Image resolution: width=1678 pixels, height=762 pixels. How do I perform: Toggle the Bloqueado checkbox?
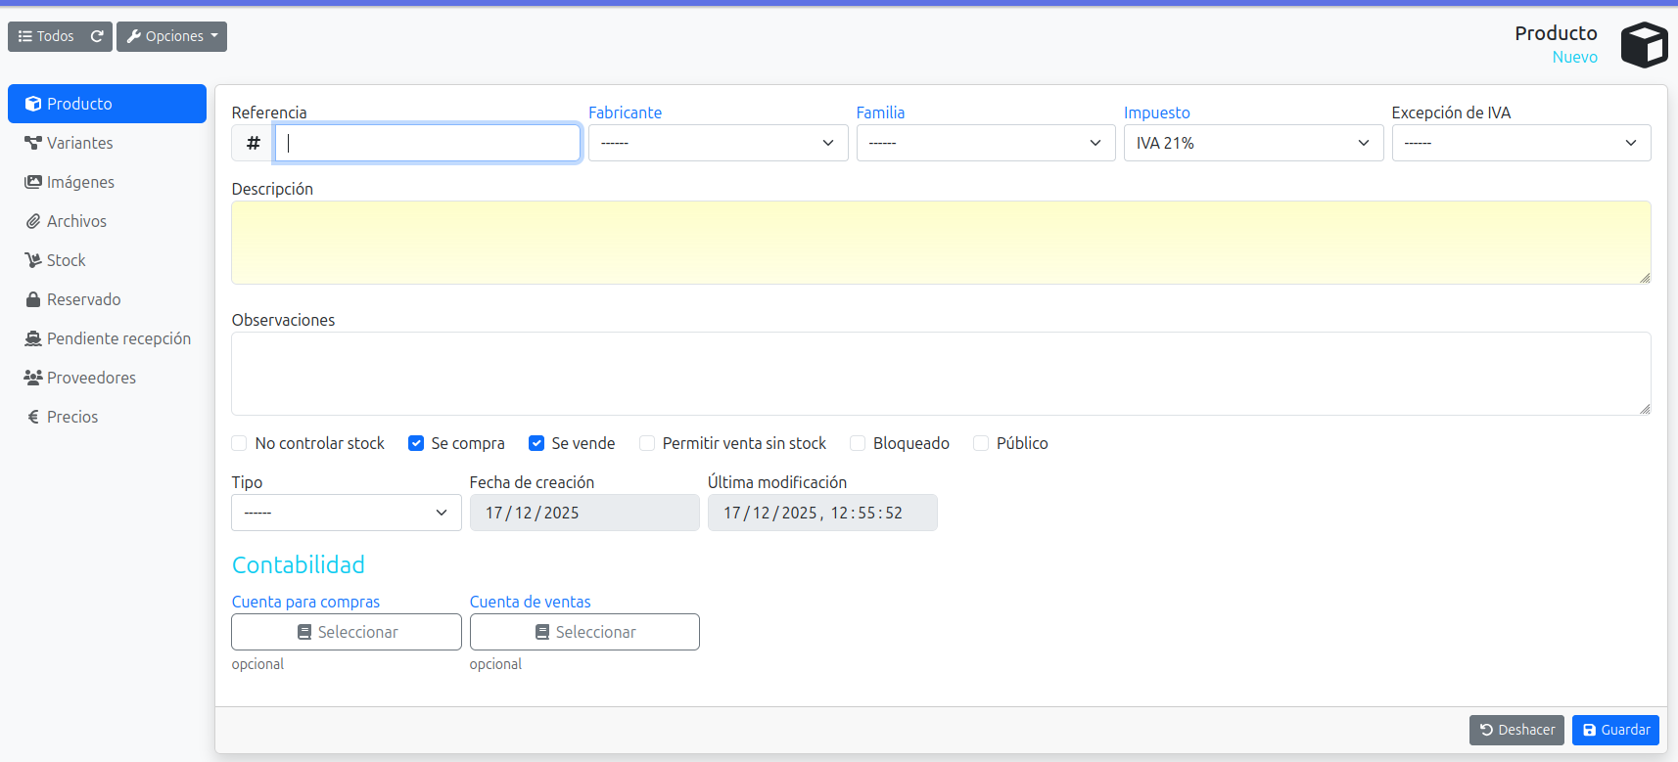click(x=858, y=443)
